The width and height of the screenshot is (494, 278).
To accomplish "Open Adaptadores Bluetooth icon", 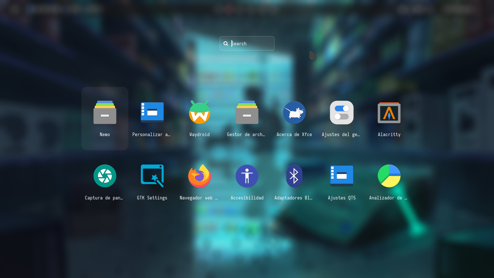I will (294, 176).
